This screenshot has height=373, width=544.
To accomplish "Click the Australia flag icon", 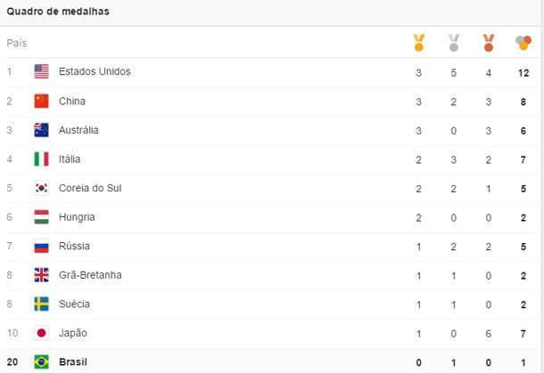I will (x=41, y=130).
